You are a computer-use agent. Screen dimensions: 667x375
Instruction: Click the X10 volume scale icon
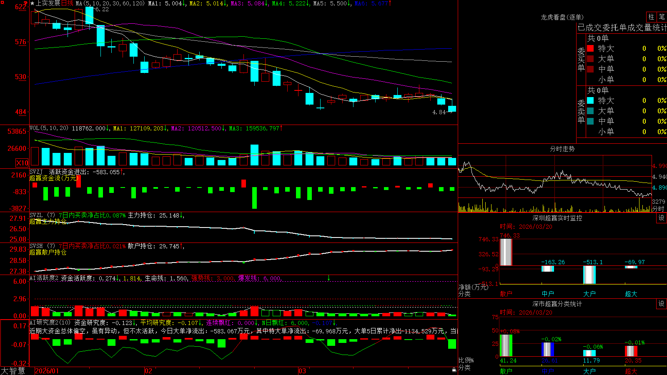coord(22,163)
